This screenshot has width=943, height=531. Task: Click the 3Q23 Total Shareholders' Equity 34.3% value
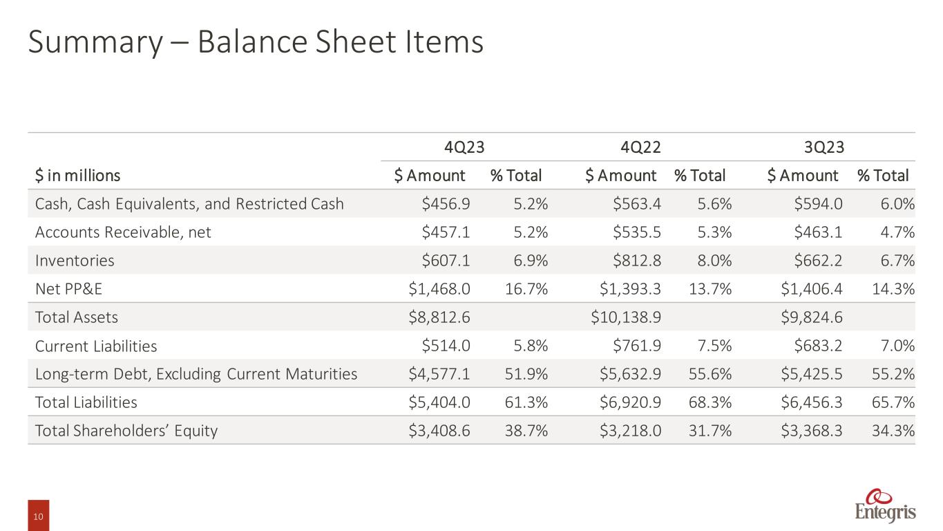(894, 431)
